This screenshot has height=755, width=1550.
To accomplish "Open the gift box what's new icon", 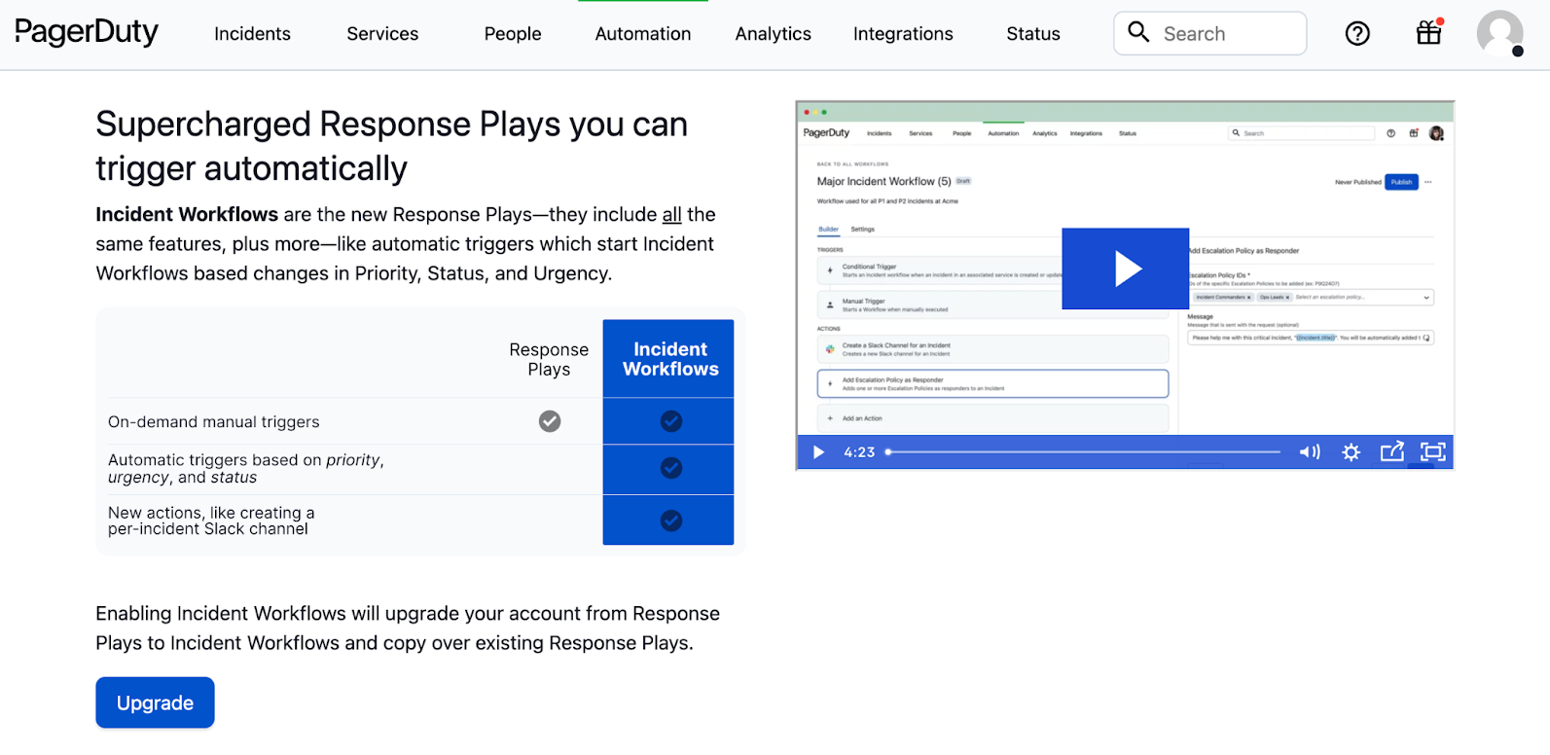I will tap(1428, 33).
